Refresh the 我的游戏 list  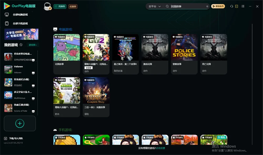(21, 45)
